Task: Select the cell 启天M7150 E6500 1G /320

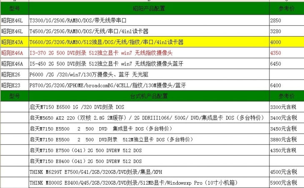Action: pos(149,107)
